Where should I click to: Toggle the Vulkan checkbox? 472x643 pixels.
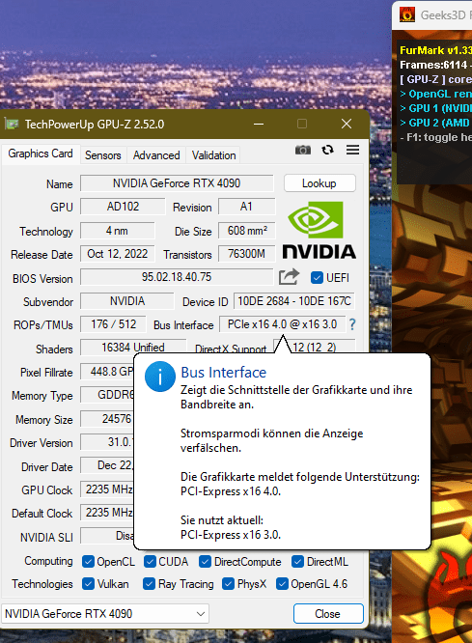pyautogui.click(x=88, y=583)
